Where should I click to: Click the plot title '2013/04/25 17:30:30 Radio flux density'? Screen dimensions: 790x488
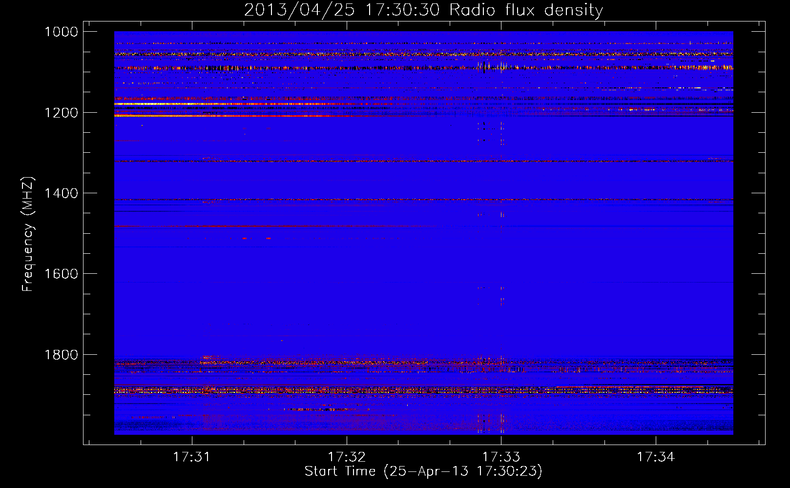(x=423, y=10)
